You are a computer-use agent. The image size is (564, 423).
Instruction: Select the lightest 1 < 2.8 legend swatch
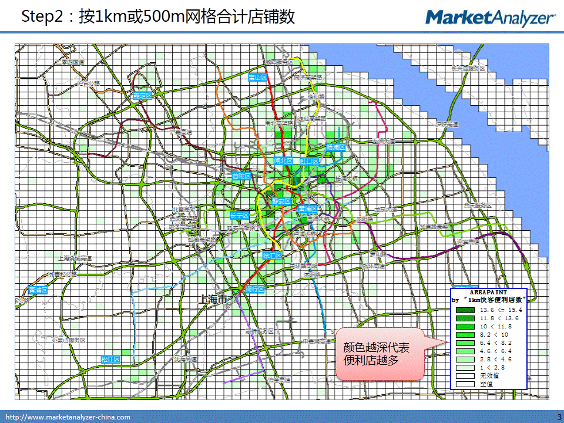466,367
